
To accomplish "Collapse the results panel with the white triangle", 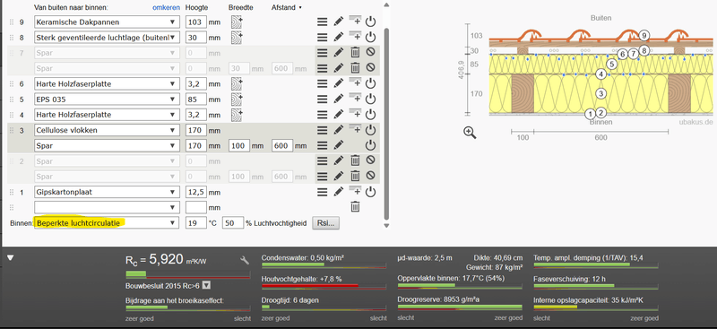I will click(10, 258).
